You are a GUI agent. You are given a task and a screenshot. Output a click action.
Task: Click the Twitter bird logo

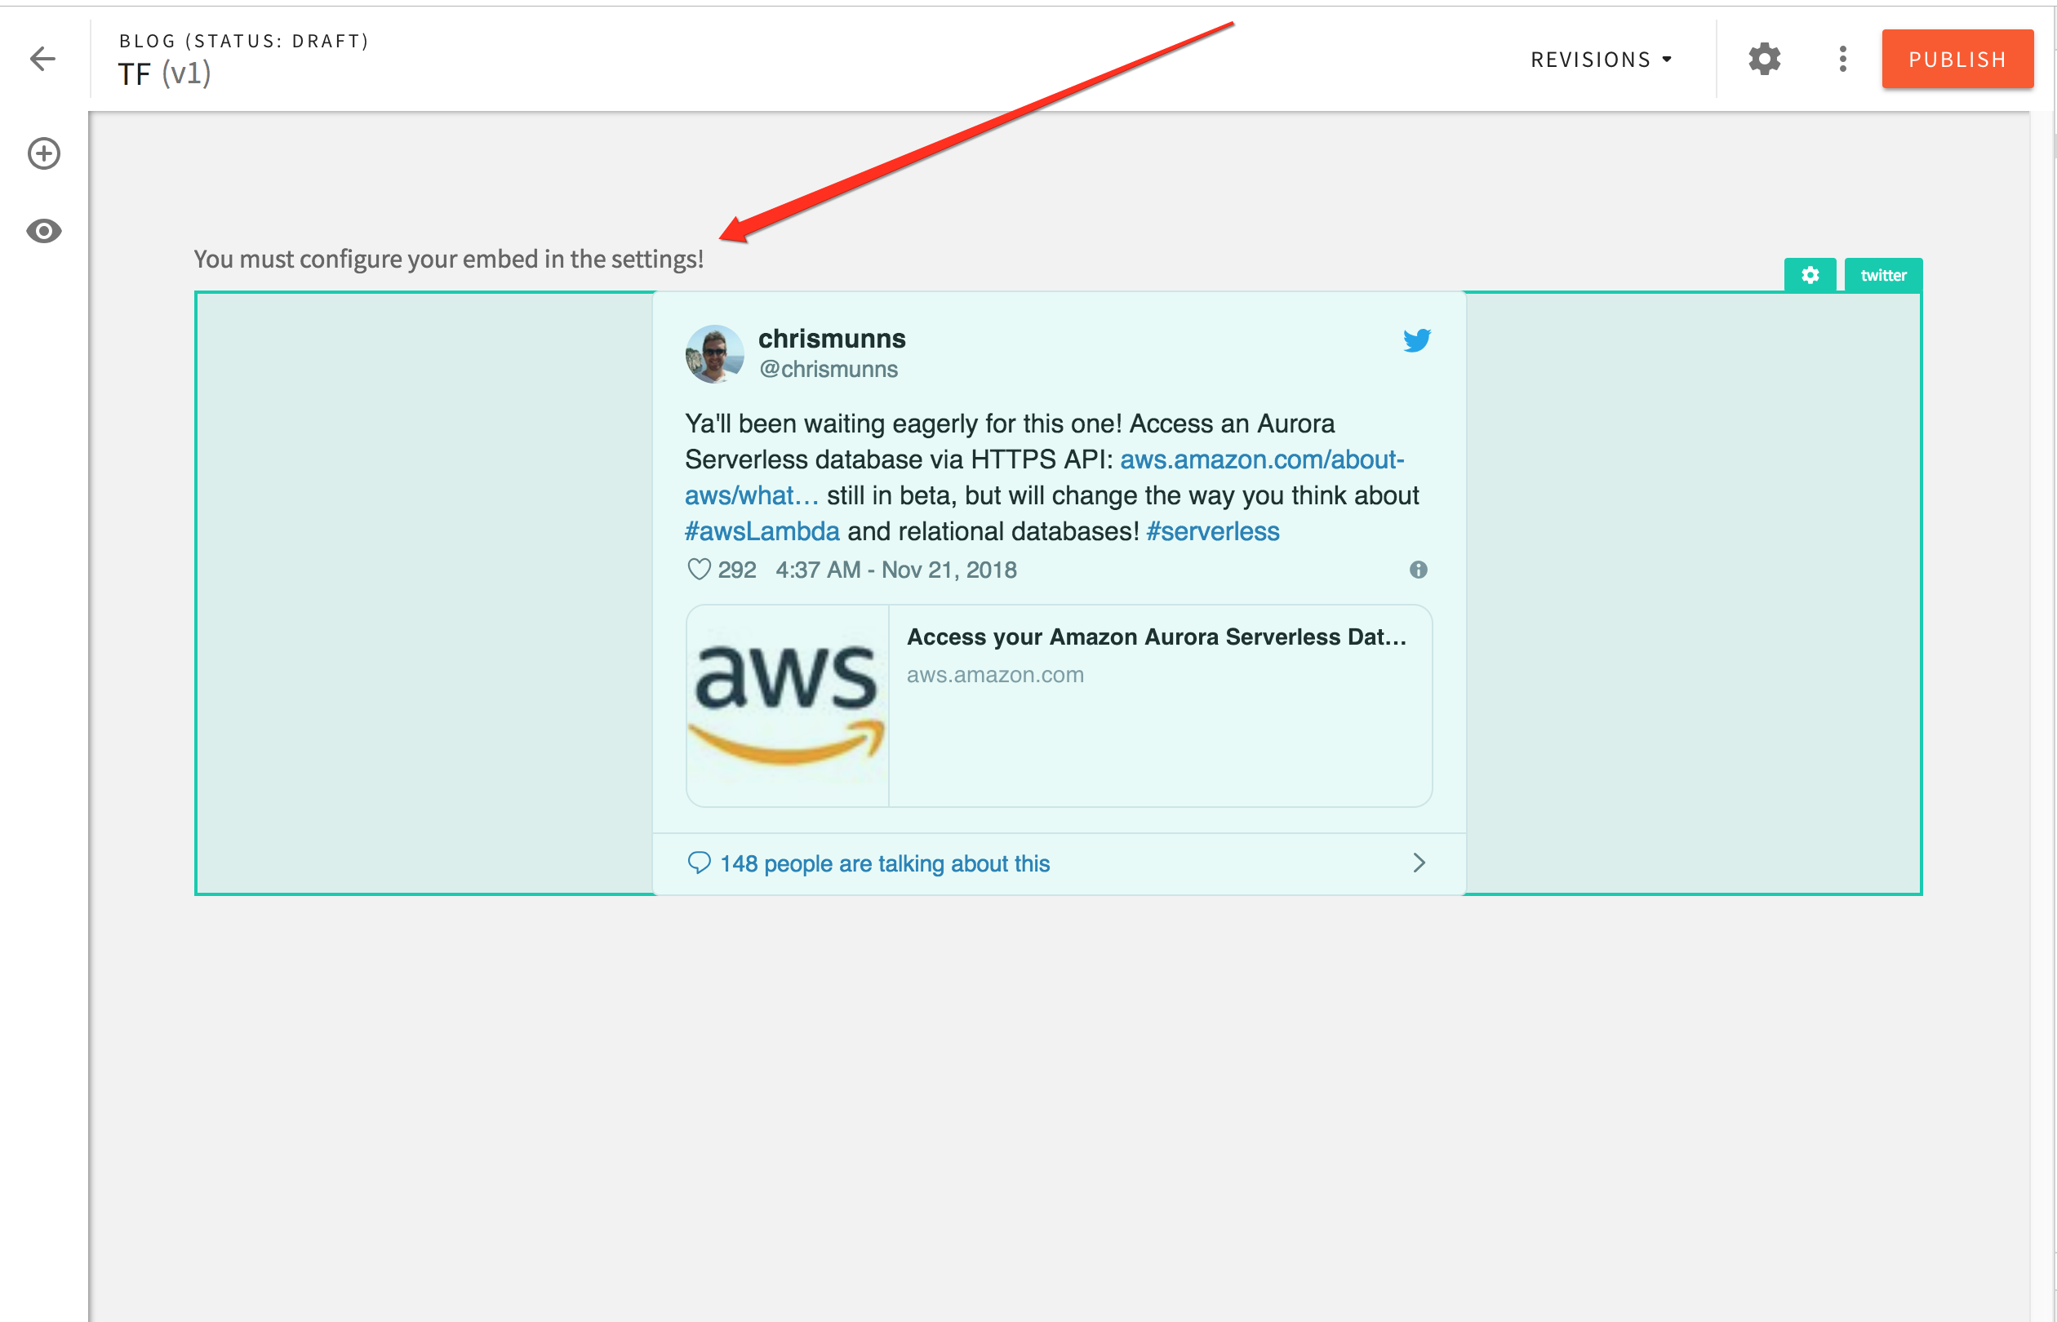click(1416, 340)
